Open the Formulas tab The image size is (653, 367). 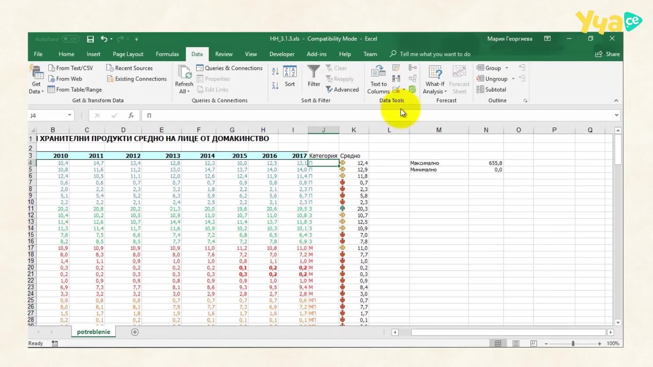(167, 54)
